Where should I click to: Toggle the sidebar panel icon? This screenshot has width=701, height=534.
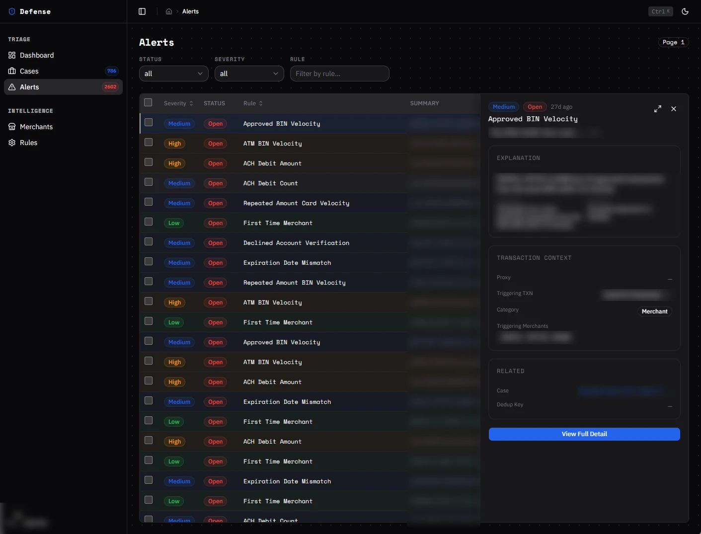[x=142, y=11]
